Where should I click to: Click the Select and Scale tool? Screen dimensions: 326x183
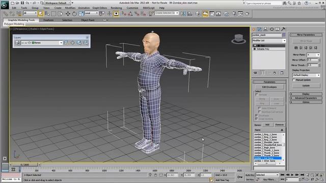pos(81,14)
